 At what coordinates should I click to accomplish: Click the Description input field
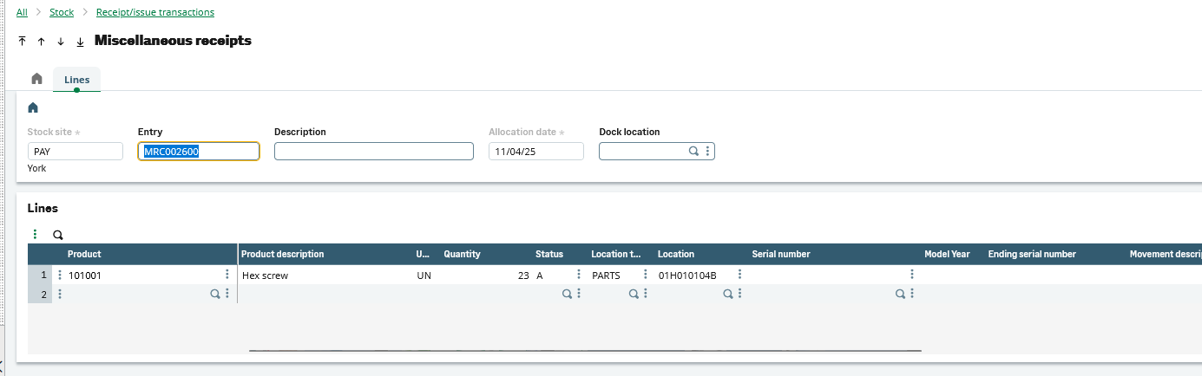pos(373,152)
